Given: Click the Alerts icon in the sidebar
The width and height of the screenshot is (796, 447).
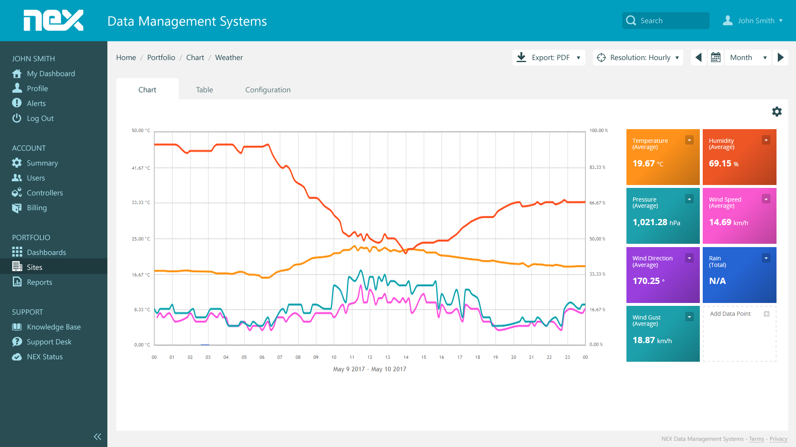Looking at the screenshot, I should [17, 103].
